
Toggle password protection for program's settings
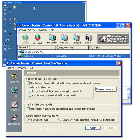(x=28, y=109)
